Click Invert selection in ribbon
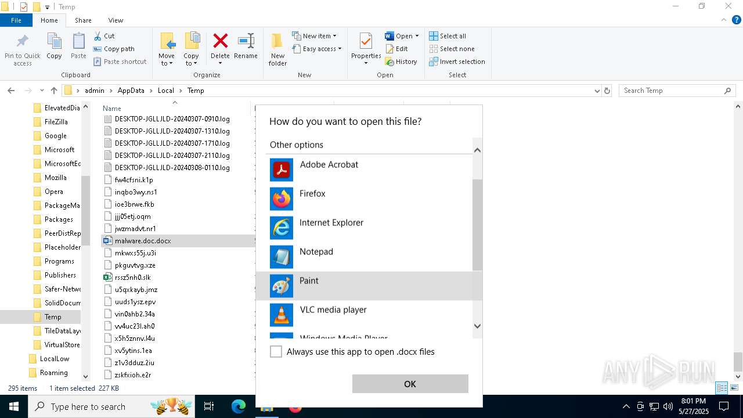The image size is (743, 418). [457, 62]
